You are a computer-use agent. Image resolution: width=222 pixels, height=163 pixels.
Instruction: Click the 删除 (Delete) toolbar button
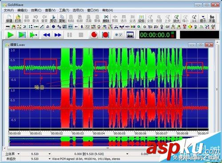coord(106,19)
